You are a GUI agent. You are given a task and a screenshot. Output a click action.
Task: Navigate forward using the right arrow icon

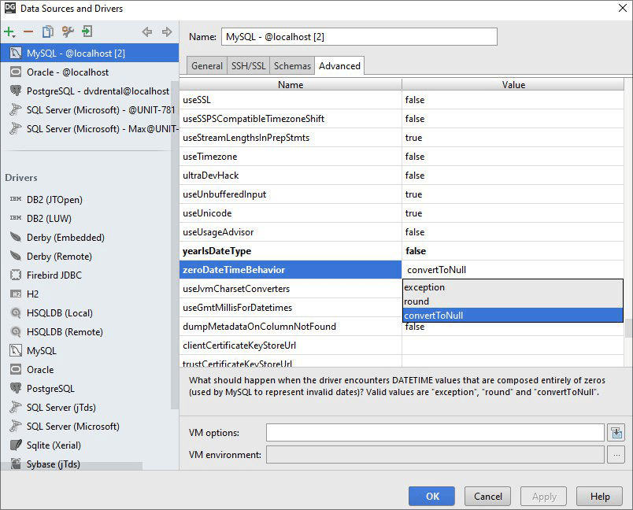[x=166, y=32]
